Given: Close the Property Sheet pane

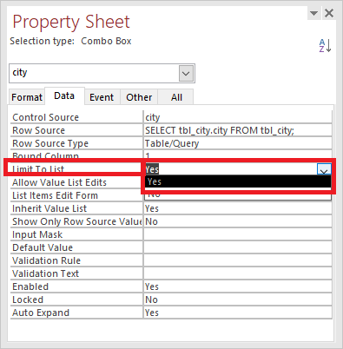Looking at the screenshot, I should (329, 13).
